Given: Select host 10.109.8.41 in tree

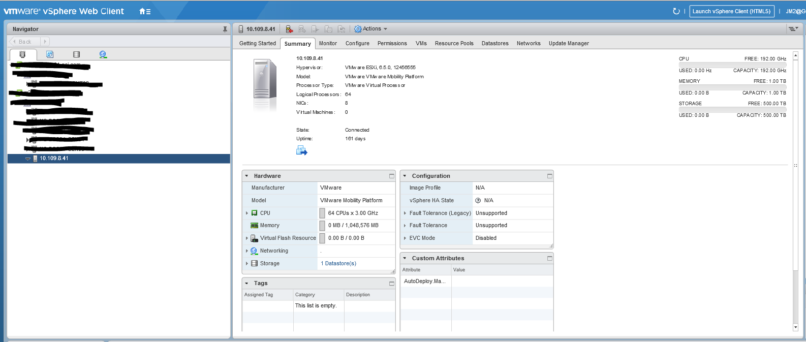Looking at the screenshot, I should point(119,159).
